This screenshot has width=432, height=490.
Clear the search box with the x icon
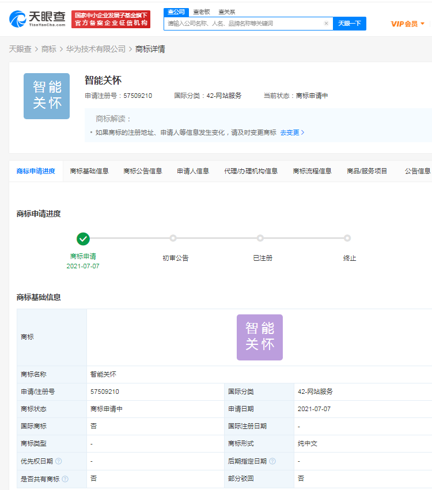coord(326,24)
